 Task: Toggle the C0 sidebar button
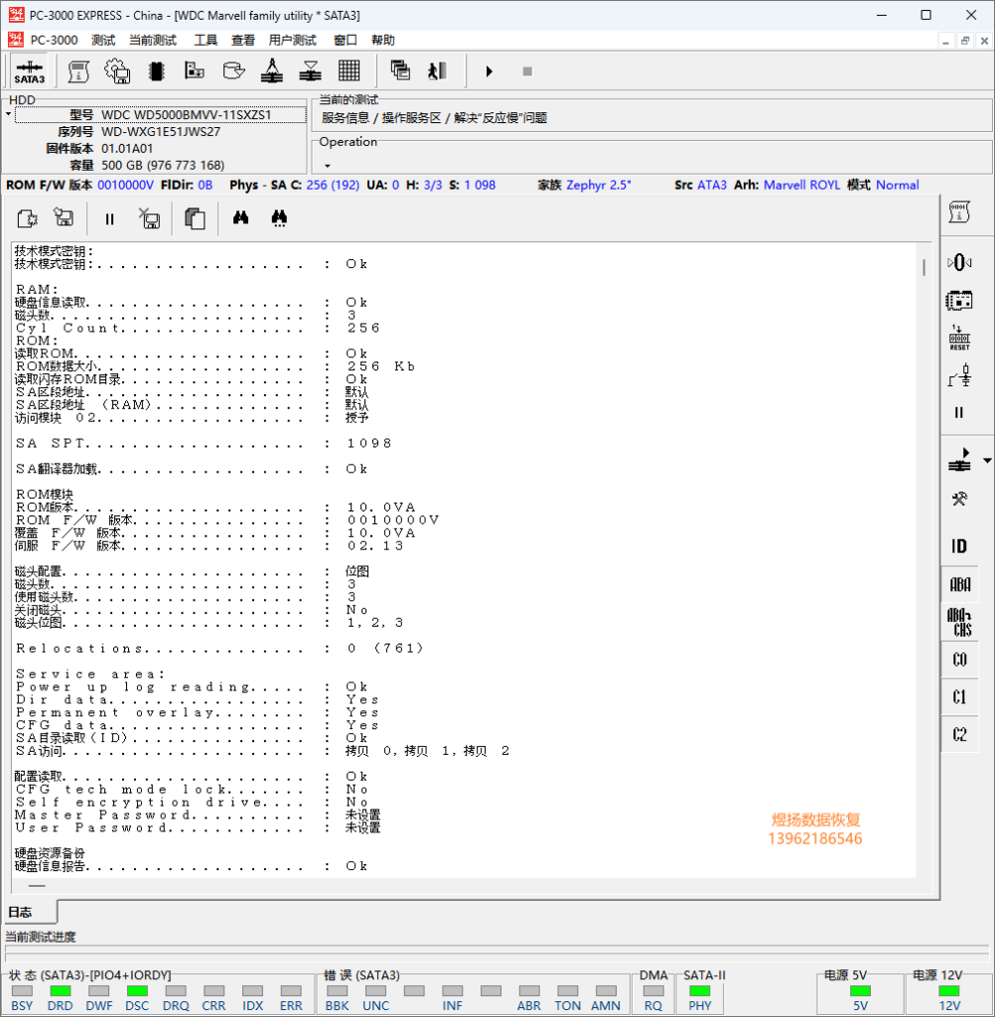click(960, 659)
